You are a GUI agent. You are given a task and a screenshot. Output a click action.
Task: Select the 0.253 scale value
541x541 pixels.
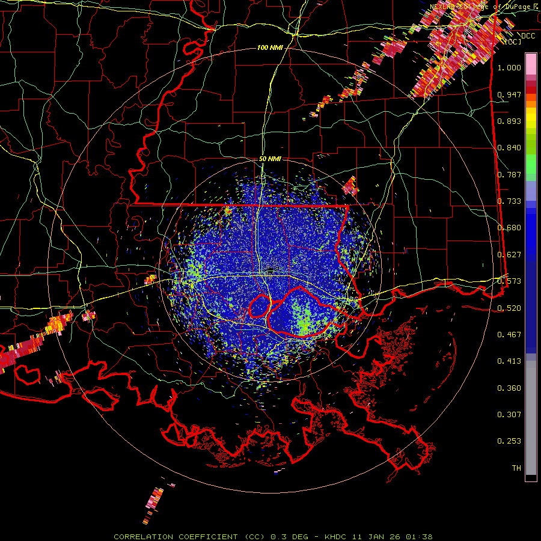509,441
